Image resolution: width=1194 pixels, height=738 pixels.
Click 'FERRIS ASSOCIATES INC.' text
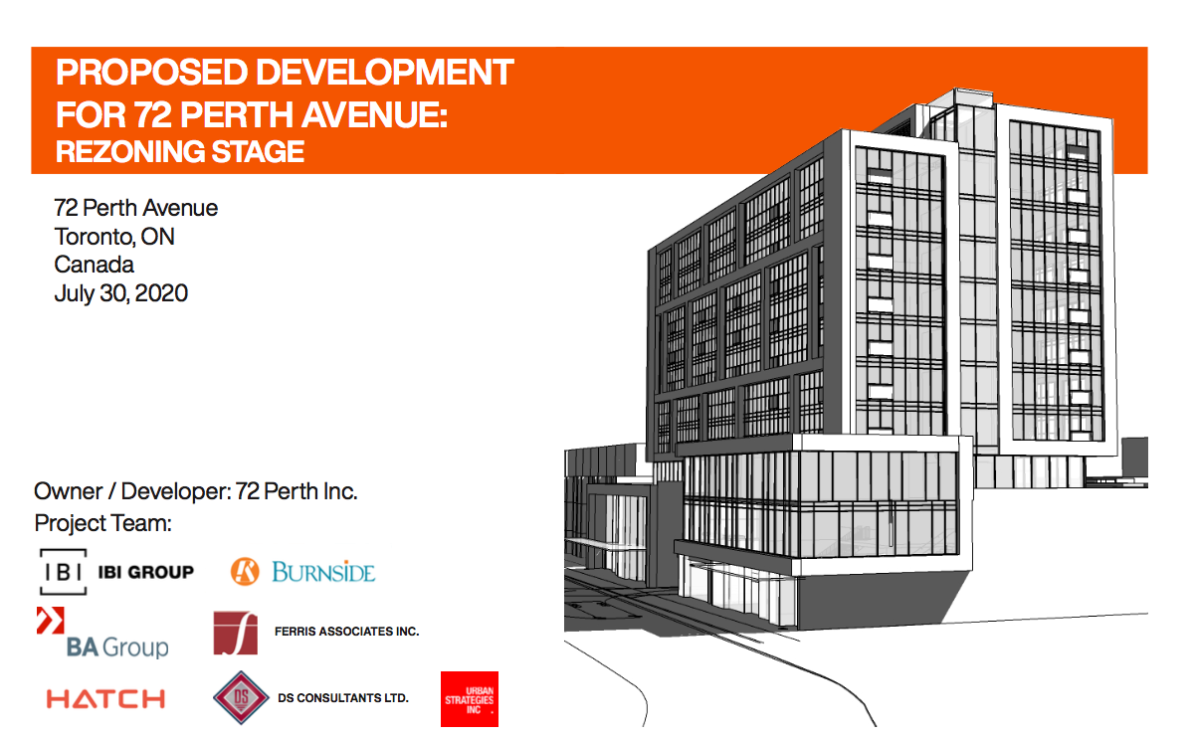click(346, 632)
